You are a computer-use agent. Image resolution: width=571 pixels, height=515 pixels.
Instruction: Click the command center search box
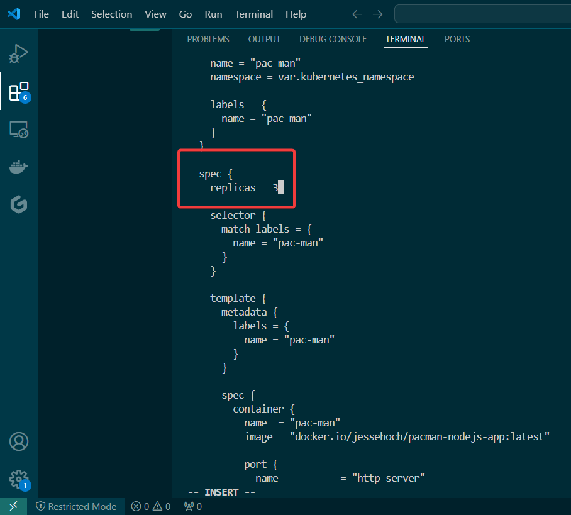coord(482,14)
